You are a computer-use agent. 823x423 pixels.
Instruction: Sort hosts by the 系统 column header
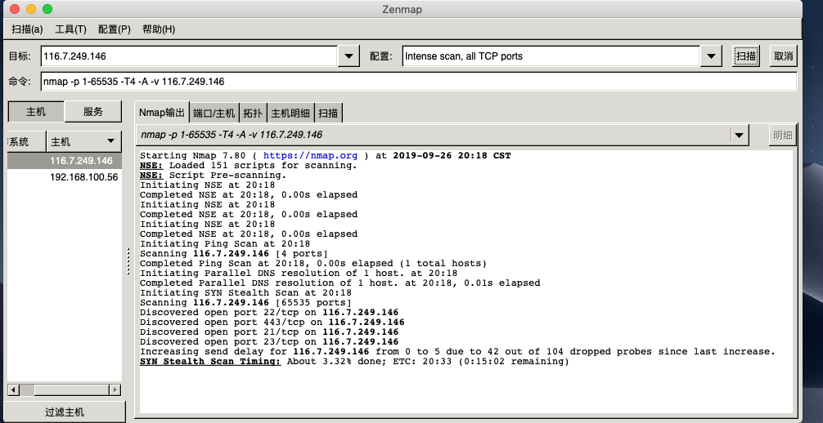click(26, 141)
